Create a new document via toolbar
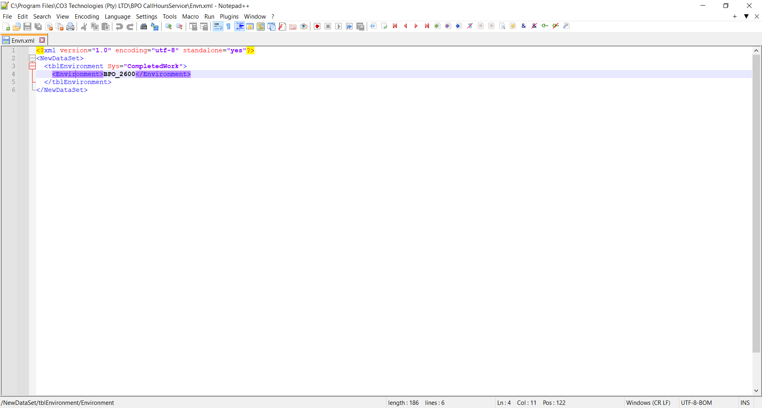The image size is (762, 408). [x=6, y=27]
